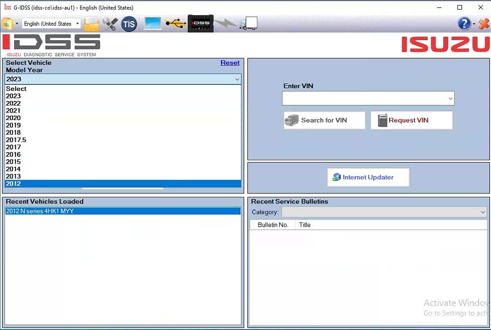Click the black IDSS device icon

click(200, 24)
